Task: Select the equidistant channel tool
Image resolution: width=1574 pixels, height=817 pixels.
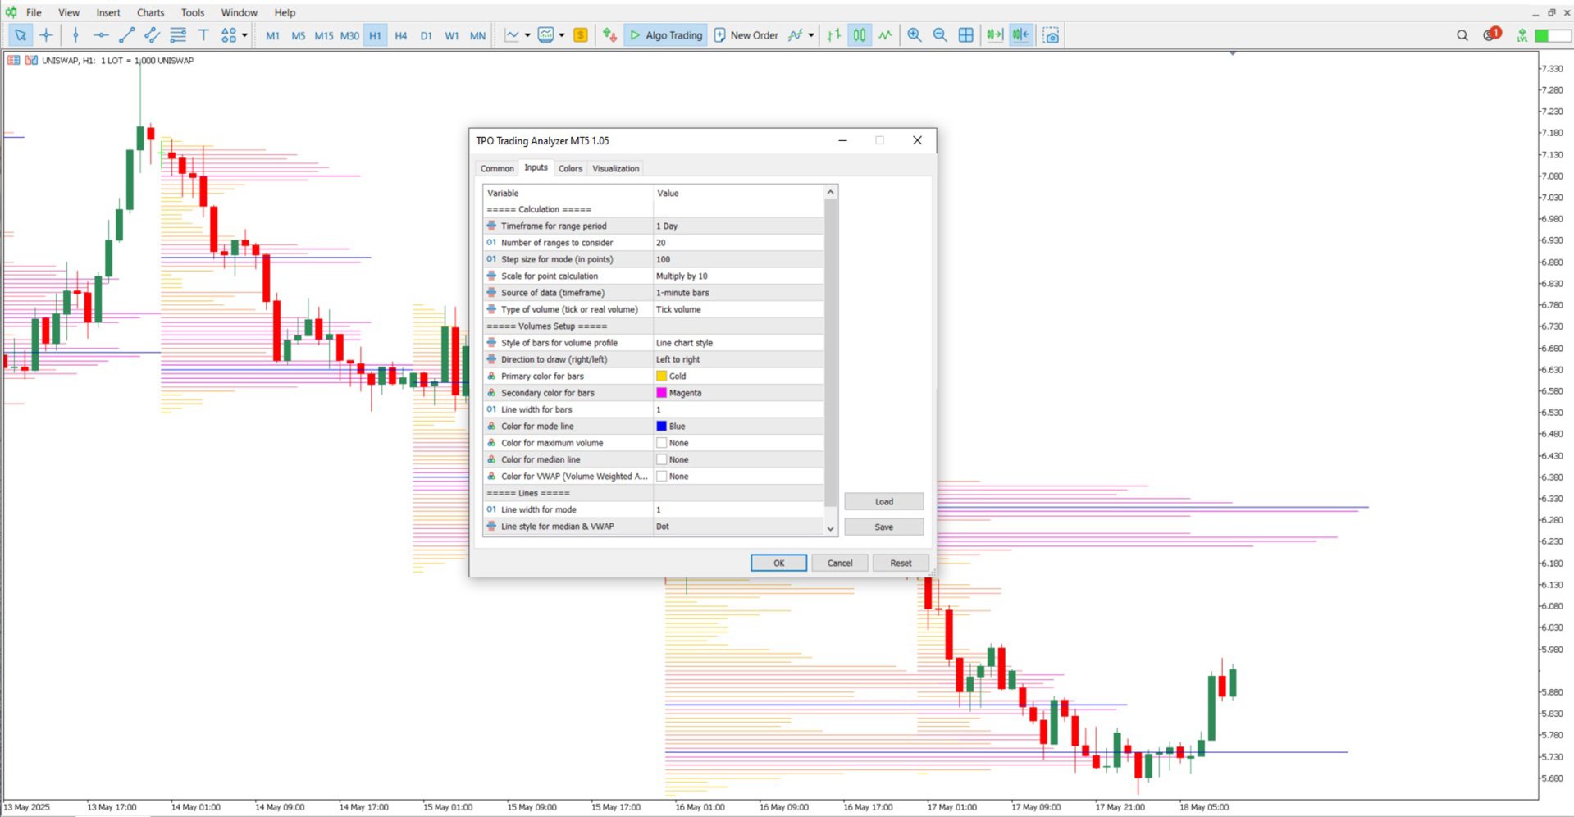Action: coord(152,35)
